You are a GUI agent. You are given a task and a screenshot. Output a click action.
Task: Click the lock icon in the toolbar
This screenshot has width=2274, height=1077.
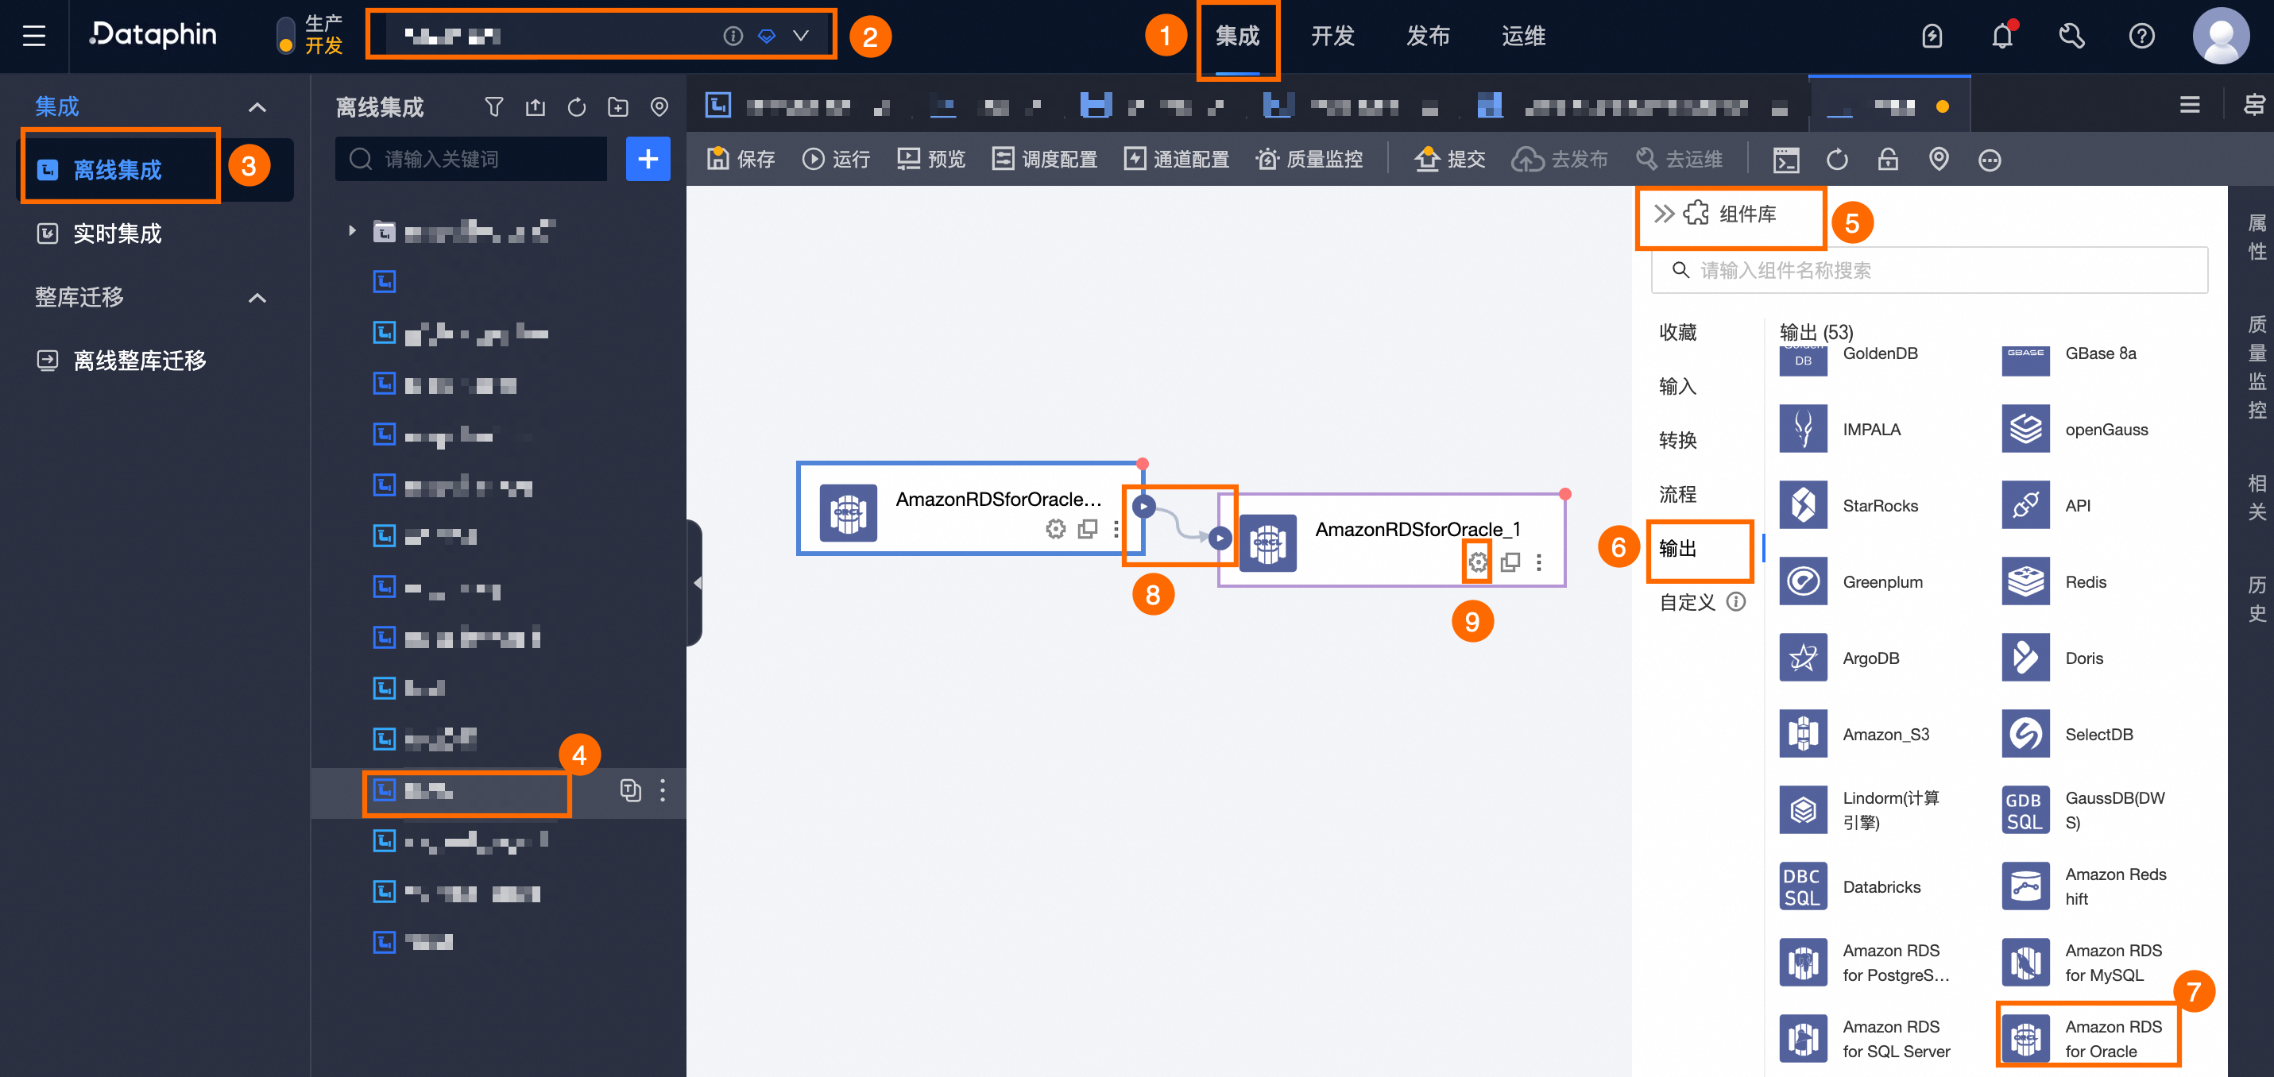tap(1887, 160)
